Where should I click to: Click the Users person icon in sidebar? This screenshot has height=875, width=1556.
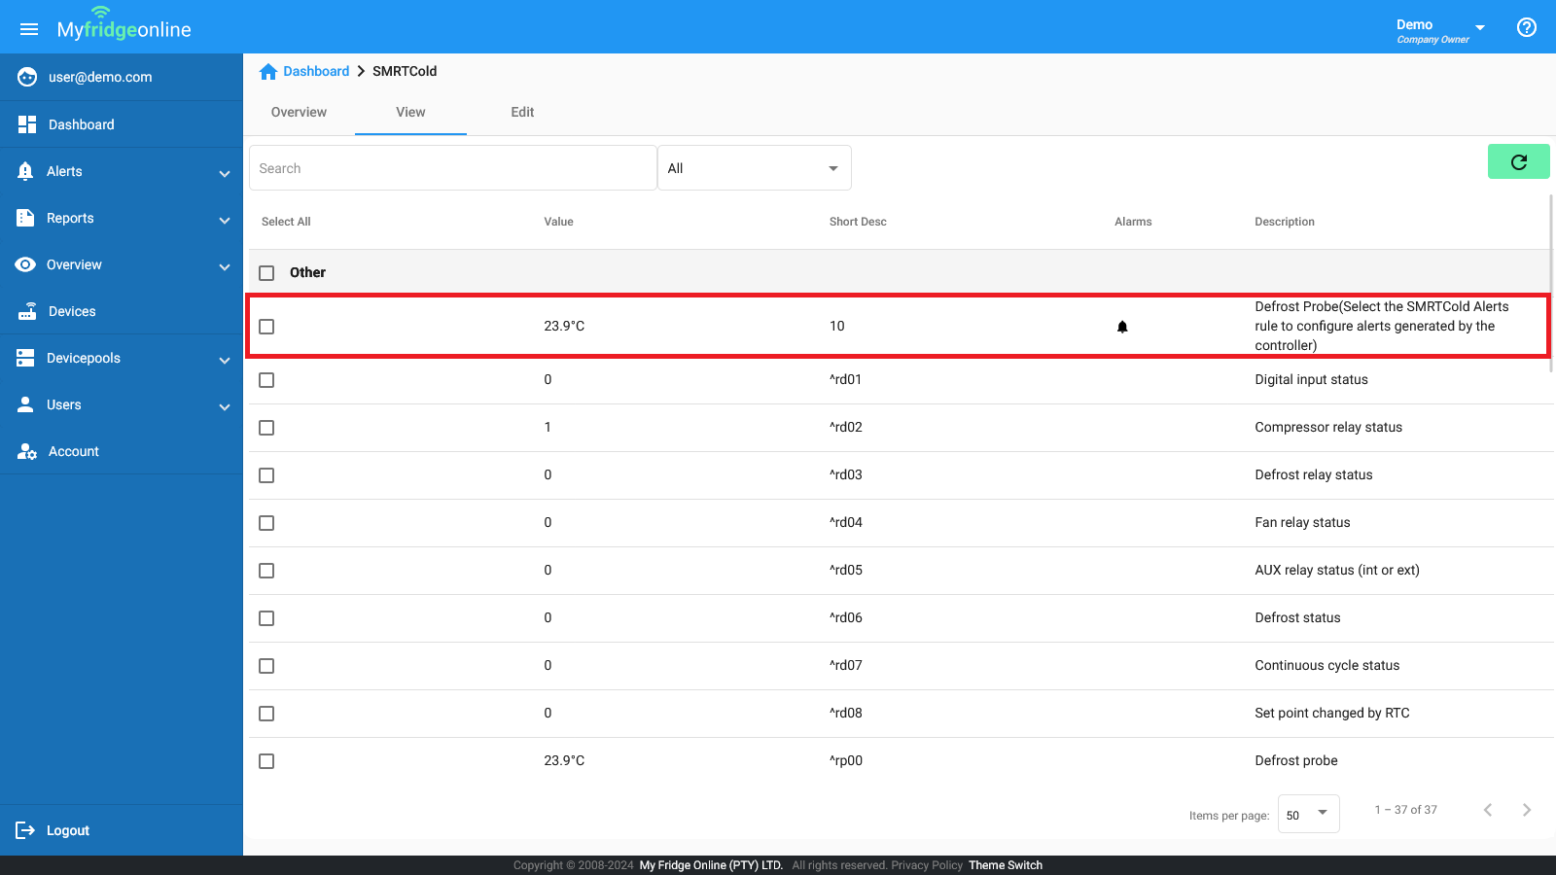[x=25, y=404]
